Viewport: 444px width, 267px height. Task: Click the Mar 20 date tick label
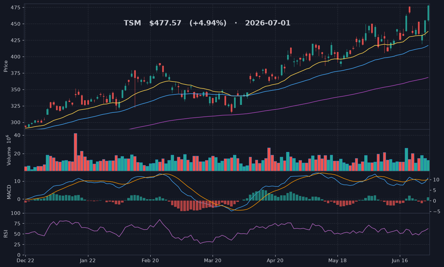213,260
